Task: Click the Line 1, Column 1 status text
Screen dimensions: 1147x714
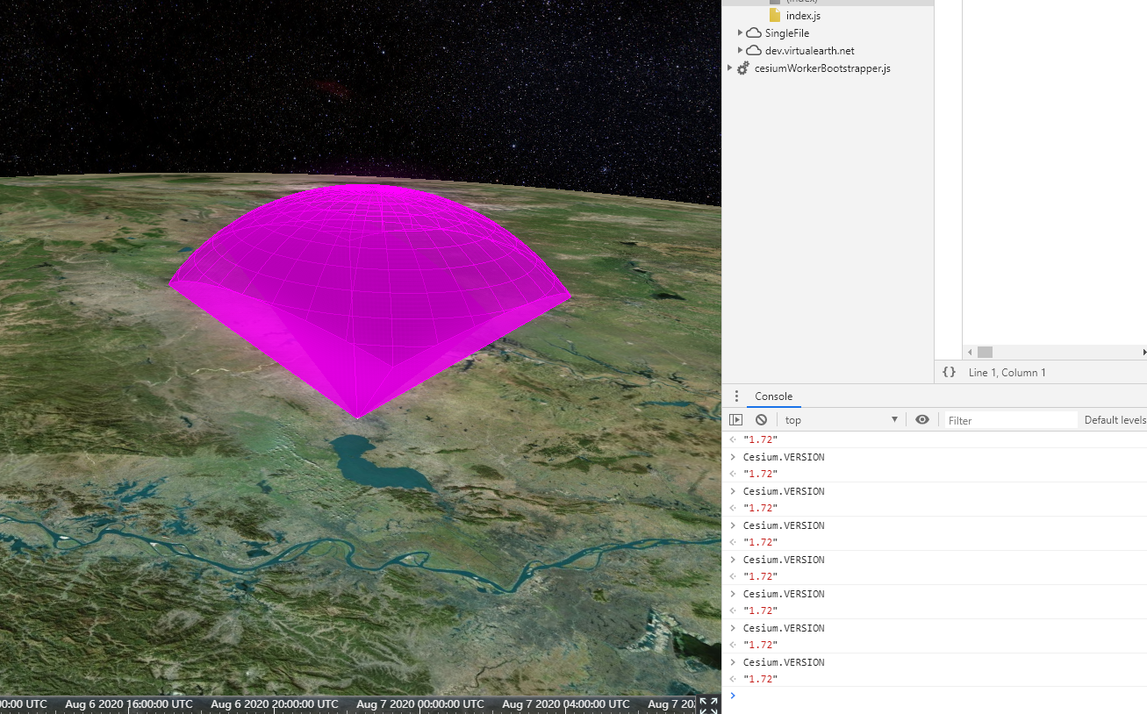Action: tap(1007, 373)
